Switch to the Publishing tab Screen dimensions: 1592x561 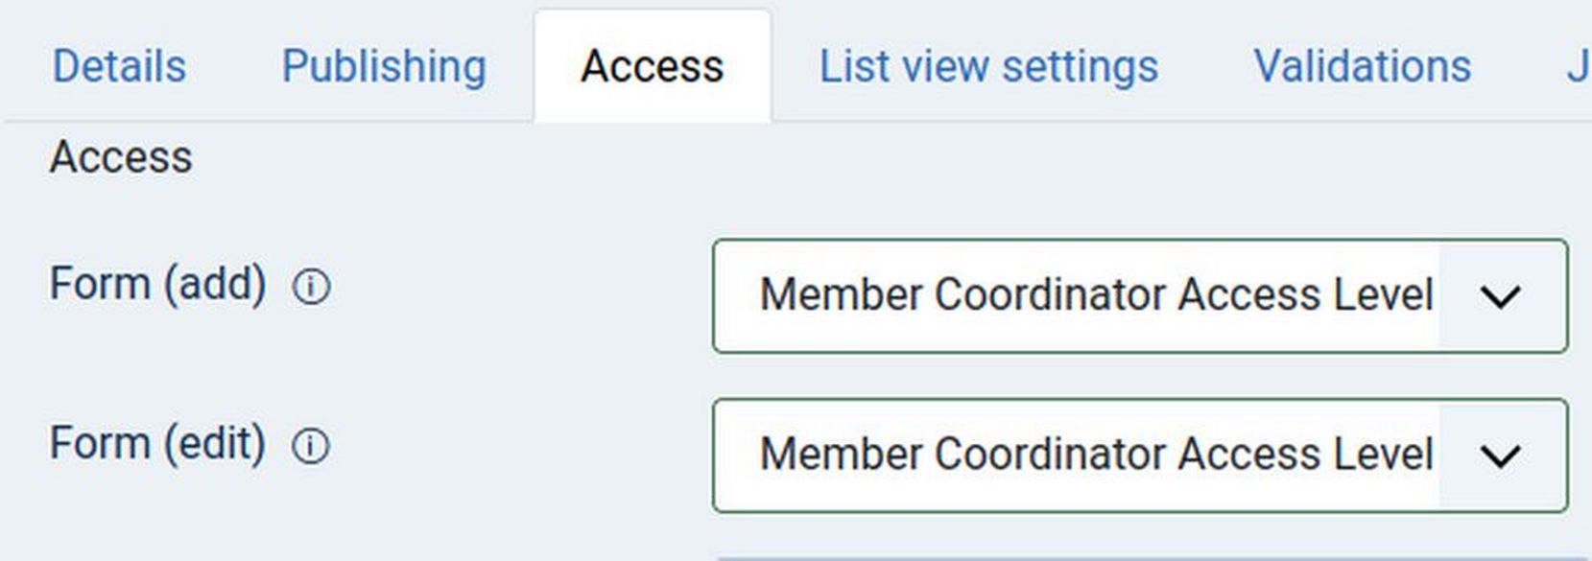coord(384,66)
